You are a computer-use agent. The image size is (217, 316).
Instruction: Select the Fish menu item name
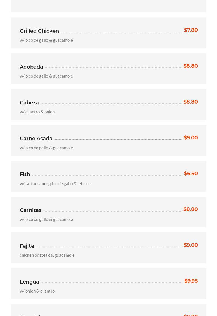(x=25, y=174)
